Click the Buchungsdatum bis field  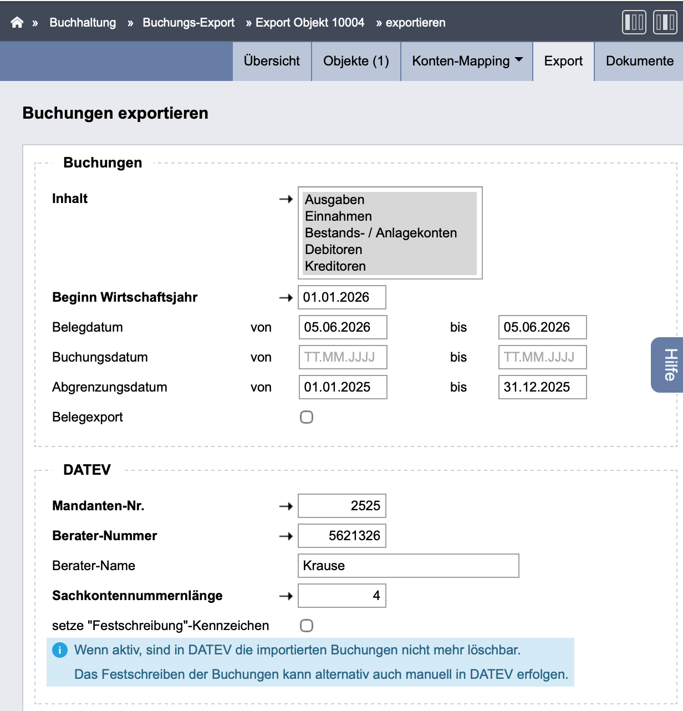(542, 357)
